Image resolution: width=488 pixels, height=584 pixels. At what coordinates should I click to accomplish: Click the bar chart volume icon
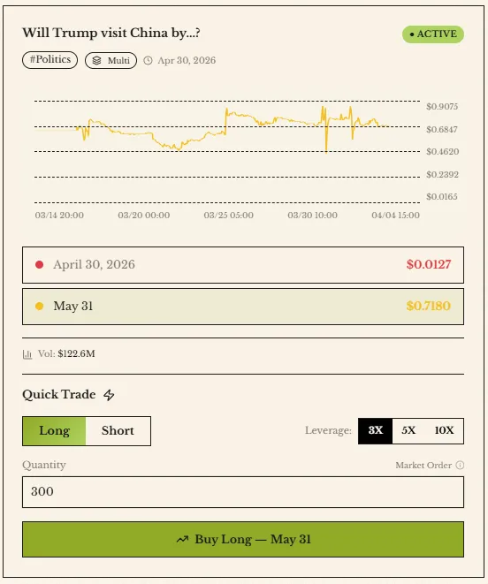tap(27, 354)
